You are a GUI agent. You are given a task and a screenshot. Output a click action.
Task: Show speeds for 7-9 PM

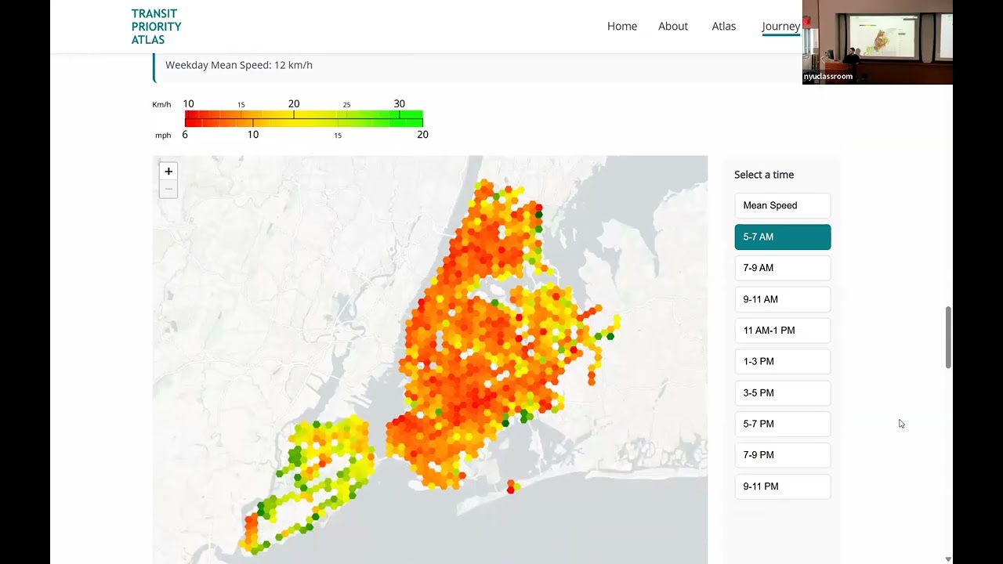point(783,455)
